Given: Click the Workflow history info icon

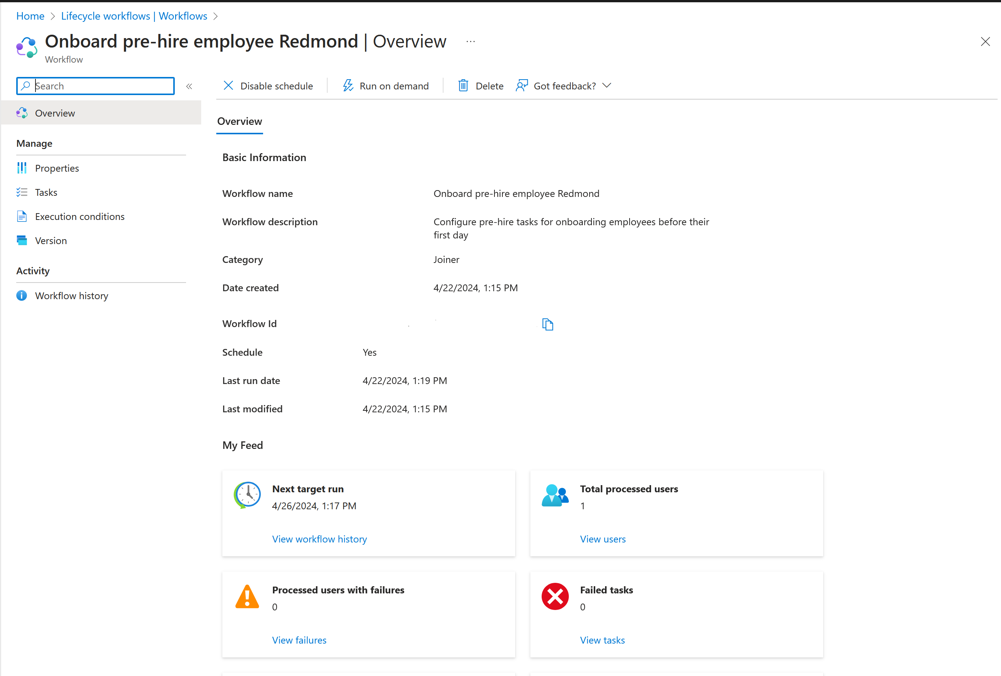Looking at the screenshot, I should [22, 295].
